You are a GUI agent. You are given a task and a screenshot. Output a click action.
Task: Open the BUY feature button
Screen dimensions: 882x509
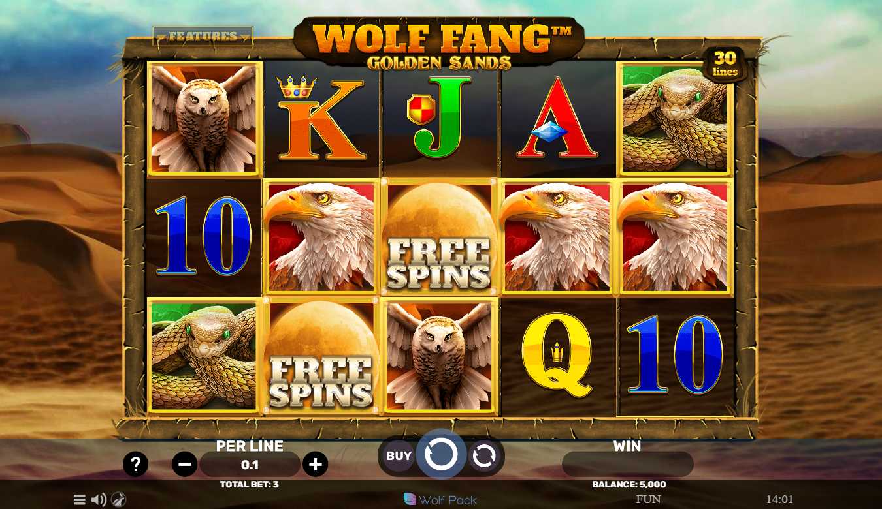pyautogui.click(x=399, y=456)
